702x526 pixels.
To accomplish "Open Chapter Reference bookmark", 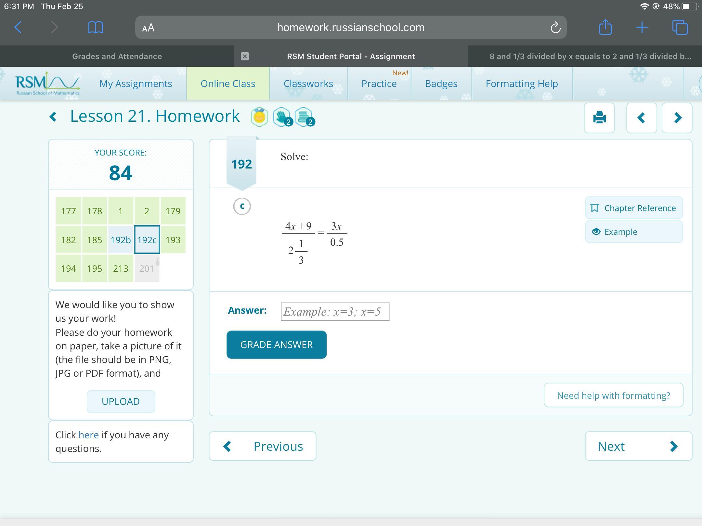I will pos(634,208).
